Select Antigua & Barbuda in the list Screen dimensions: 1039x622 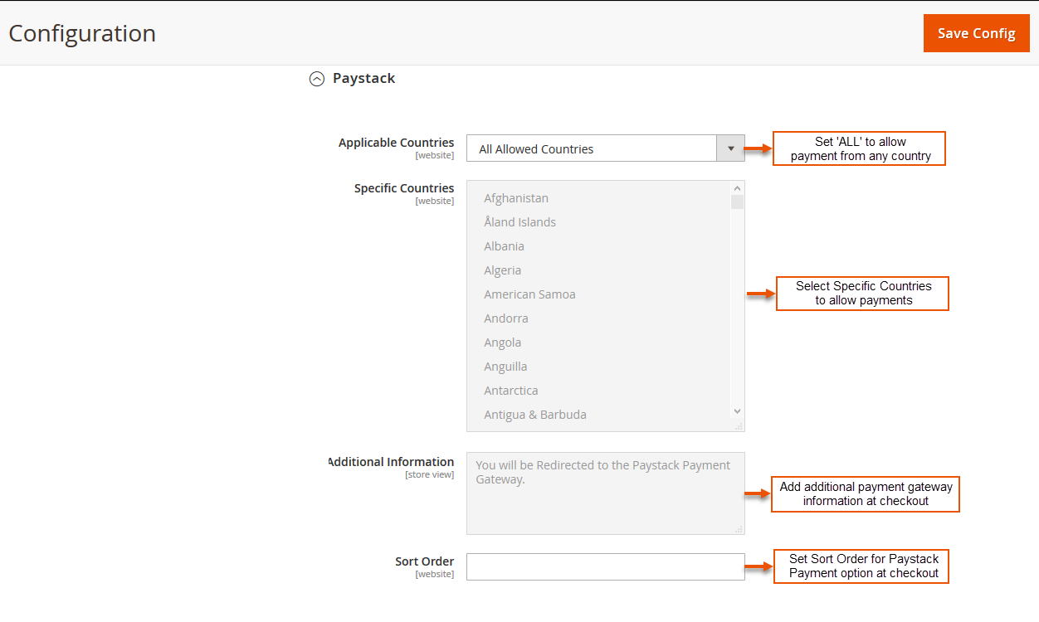click(x=535, y=415)
